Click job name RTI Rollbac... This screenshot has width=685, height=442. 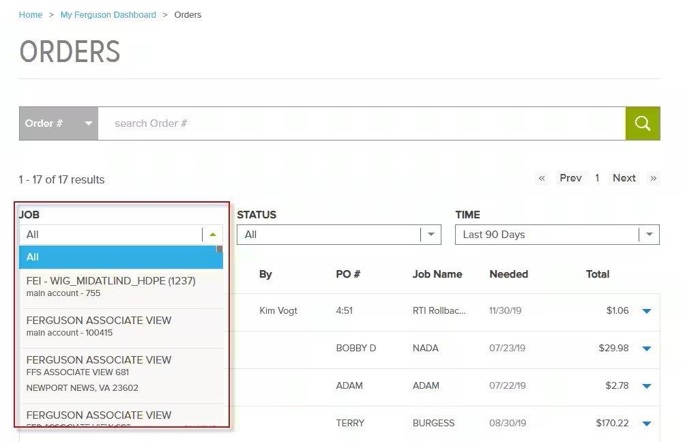[439, 311]
